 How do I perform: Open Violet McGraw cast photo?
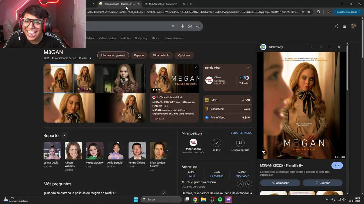(x=95, y=151)
